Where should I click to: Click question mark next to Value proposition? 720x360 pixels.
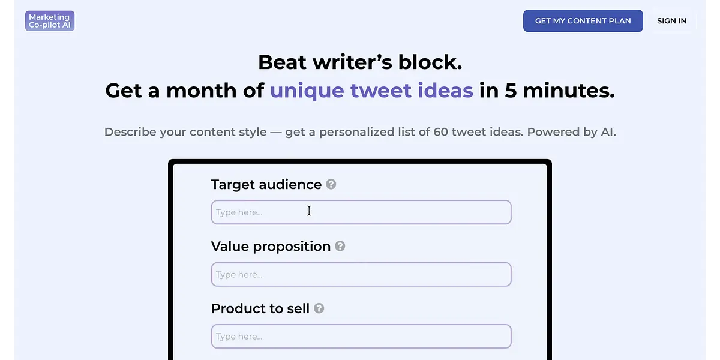(340, 246)
